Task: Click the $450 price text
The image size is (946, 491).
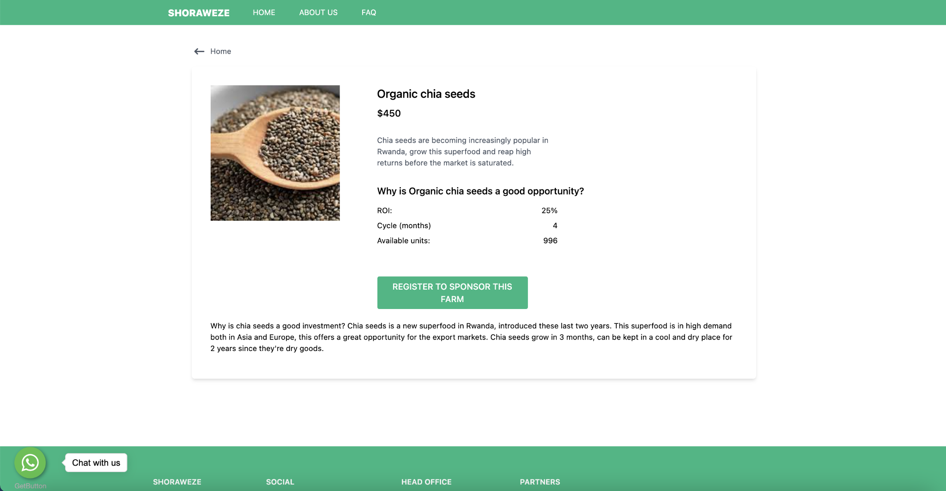Action: [x=389, y=114]
